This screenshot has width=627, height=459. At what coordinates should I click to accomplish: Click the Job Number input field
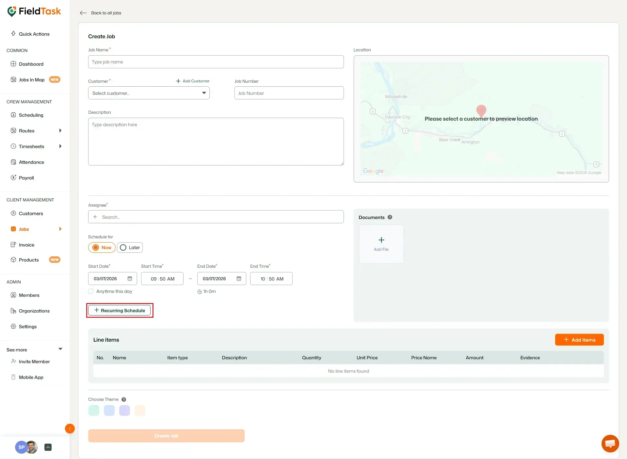289,93
